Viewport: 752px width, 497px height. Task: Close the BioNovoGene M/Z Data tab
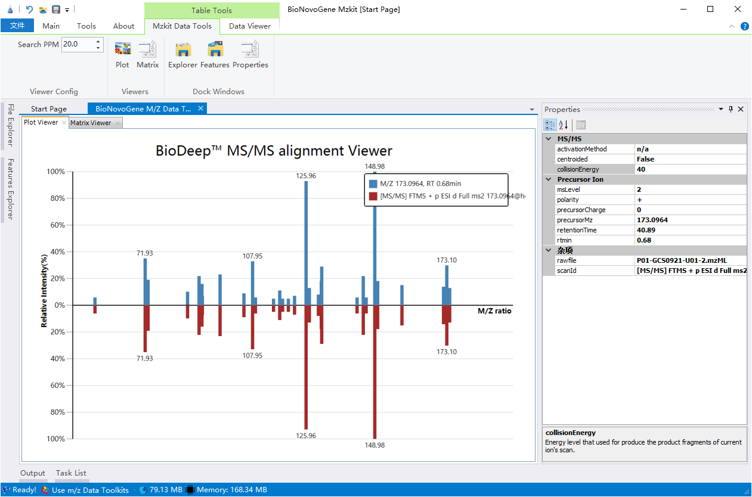[x=201, y=108]
